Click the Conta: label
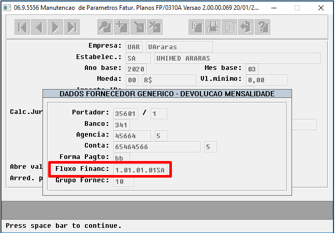Viewport: 335px width, 233px height. (x=97, y=145)
